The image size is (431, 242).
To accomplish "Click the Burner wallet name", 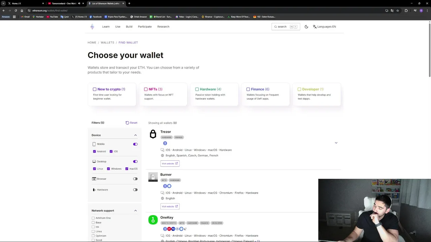I will [x=166, y=175].
